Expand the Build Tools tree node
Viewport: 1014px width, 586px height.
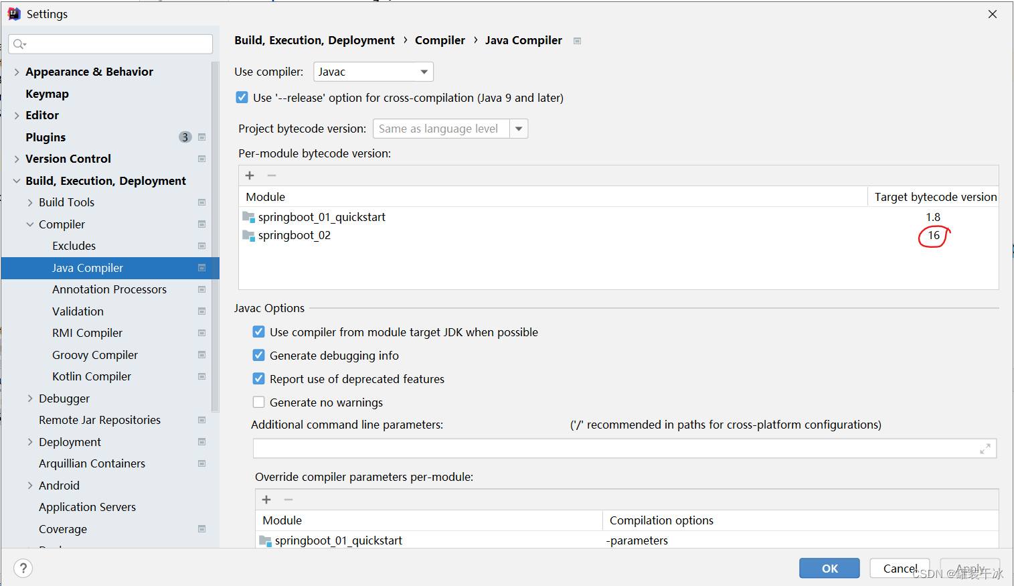coord(30,202)
